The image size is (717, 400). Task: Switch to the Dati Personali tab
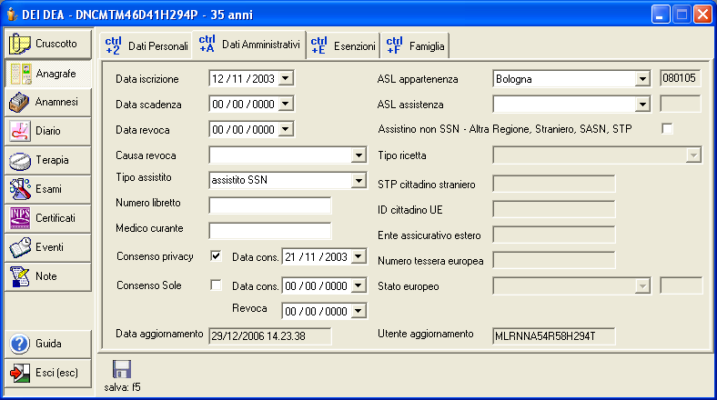pyautogui.click(x=146, y=45)
